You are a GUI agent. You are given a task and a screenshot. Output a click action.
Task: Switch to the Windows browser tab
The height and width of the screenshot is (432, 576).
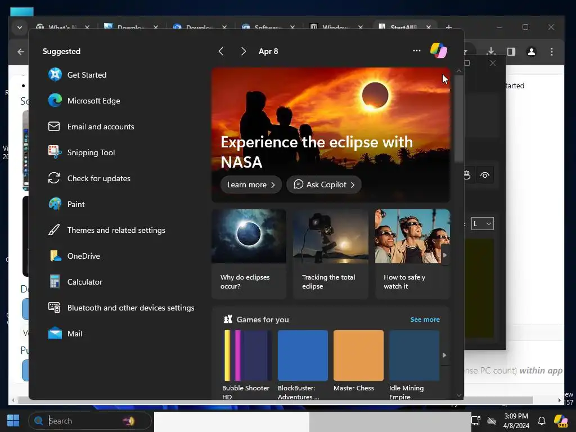coord(335,28)
